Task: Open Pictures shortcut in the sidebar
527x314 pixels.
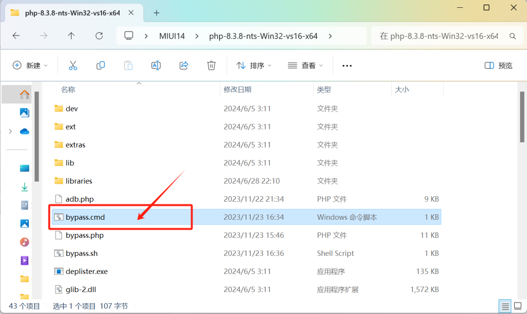Action: click(x=24, y=224)
